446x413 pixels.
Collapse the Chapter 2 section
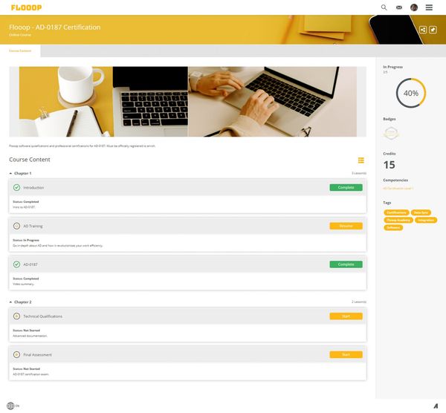pyautogui.click(x=10, y=302)
